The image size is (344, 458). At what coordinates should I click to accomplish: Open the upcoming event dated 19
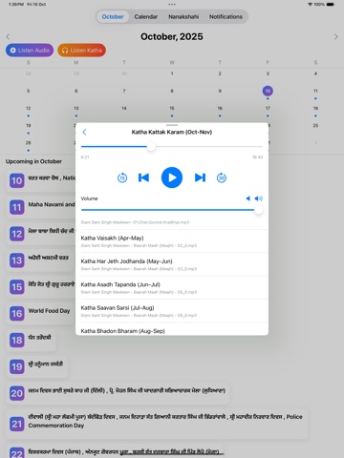point(37,366)
